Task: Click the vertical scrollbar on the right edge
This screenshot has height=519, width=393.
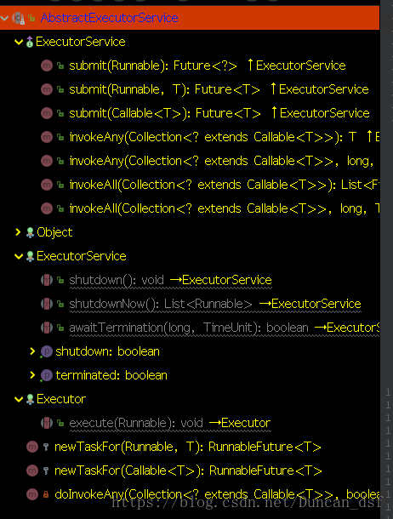Action: pyautogui.click(x=387, y=259)
